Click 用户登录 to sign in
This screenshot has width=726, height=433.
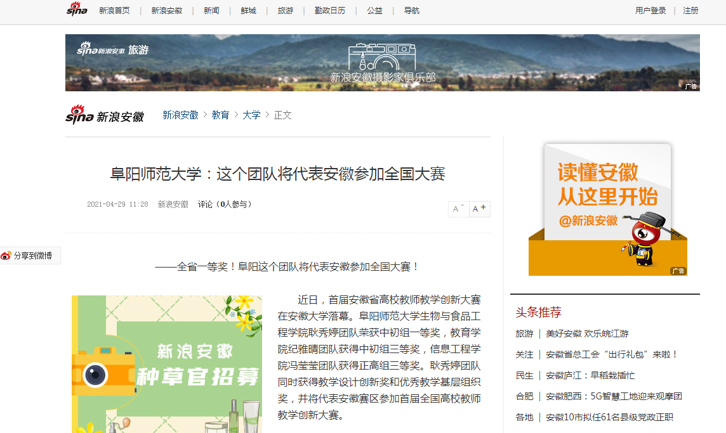pos(650,11)
